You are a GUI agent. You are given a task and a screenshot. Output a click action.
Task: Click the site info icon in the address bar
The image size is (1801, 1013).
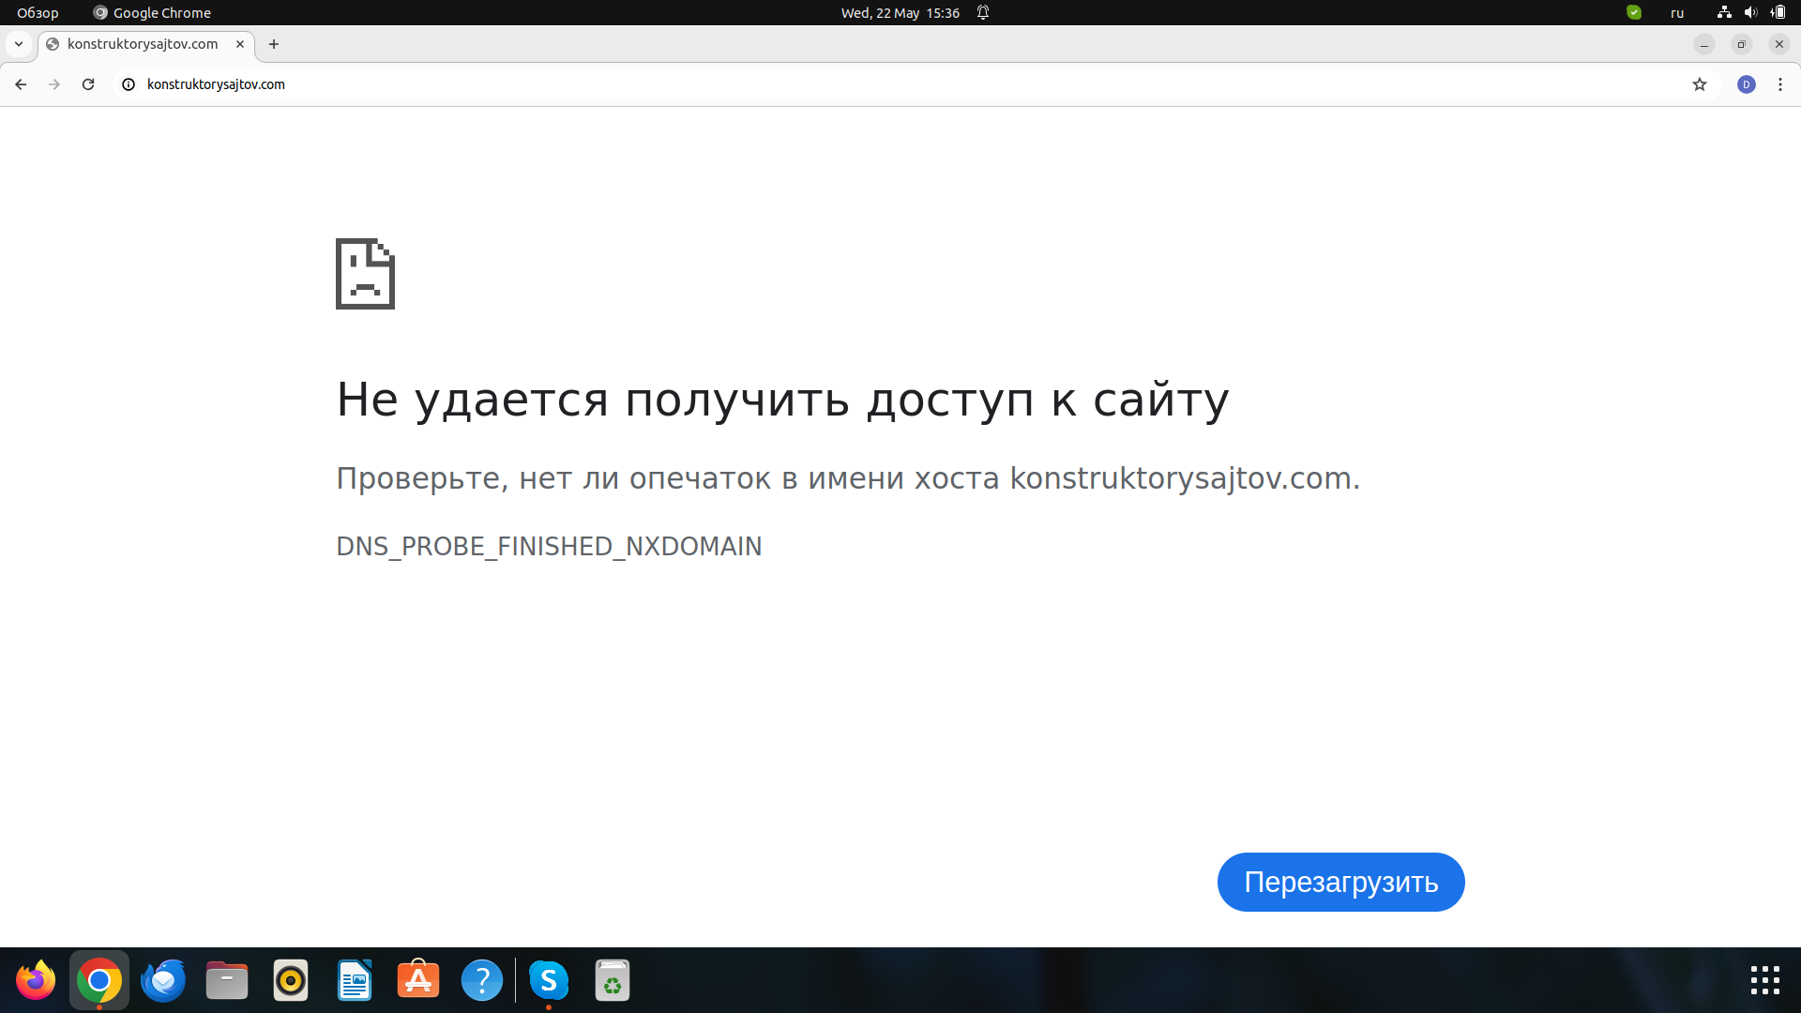(127, 83)
